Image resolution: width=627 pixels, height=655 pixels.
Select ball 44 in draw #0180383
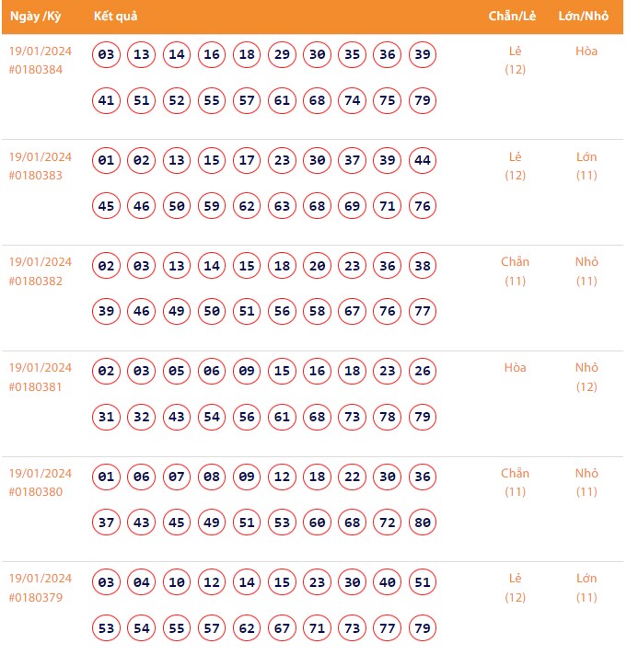[423, 161]
